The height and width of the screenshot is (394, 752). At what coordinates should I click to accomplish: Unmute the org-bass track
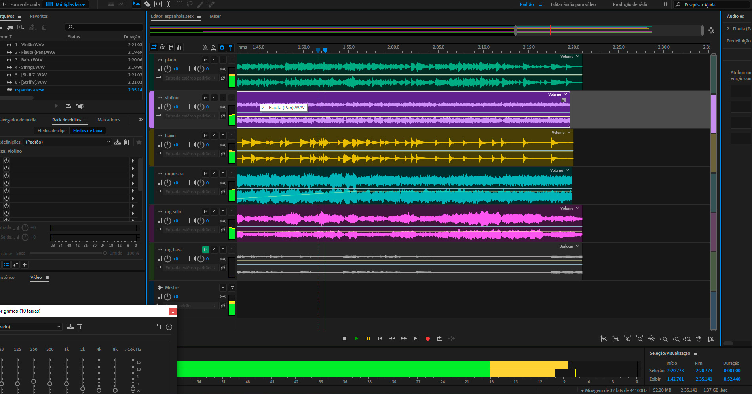205,250
